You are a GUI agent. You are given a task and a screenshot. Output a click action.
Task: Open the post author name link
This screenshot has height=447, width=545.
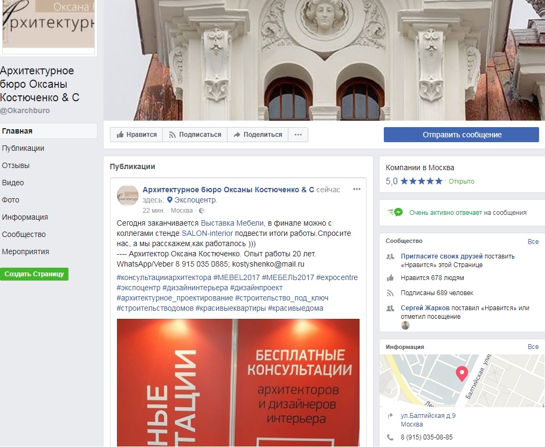pos(228,190)
